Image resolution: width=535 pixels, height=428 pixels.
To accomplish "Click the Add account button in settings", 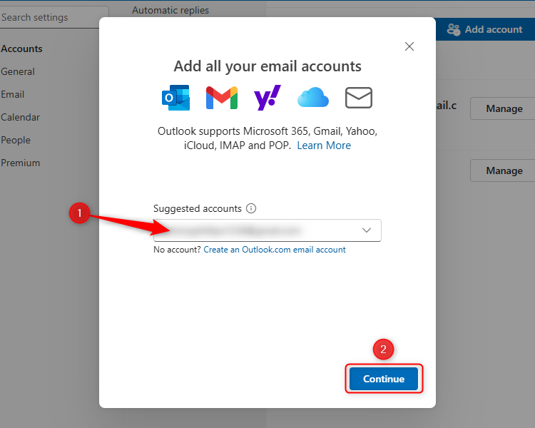I will tap(485, 29).
